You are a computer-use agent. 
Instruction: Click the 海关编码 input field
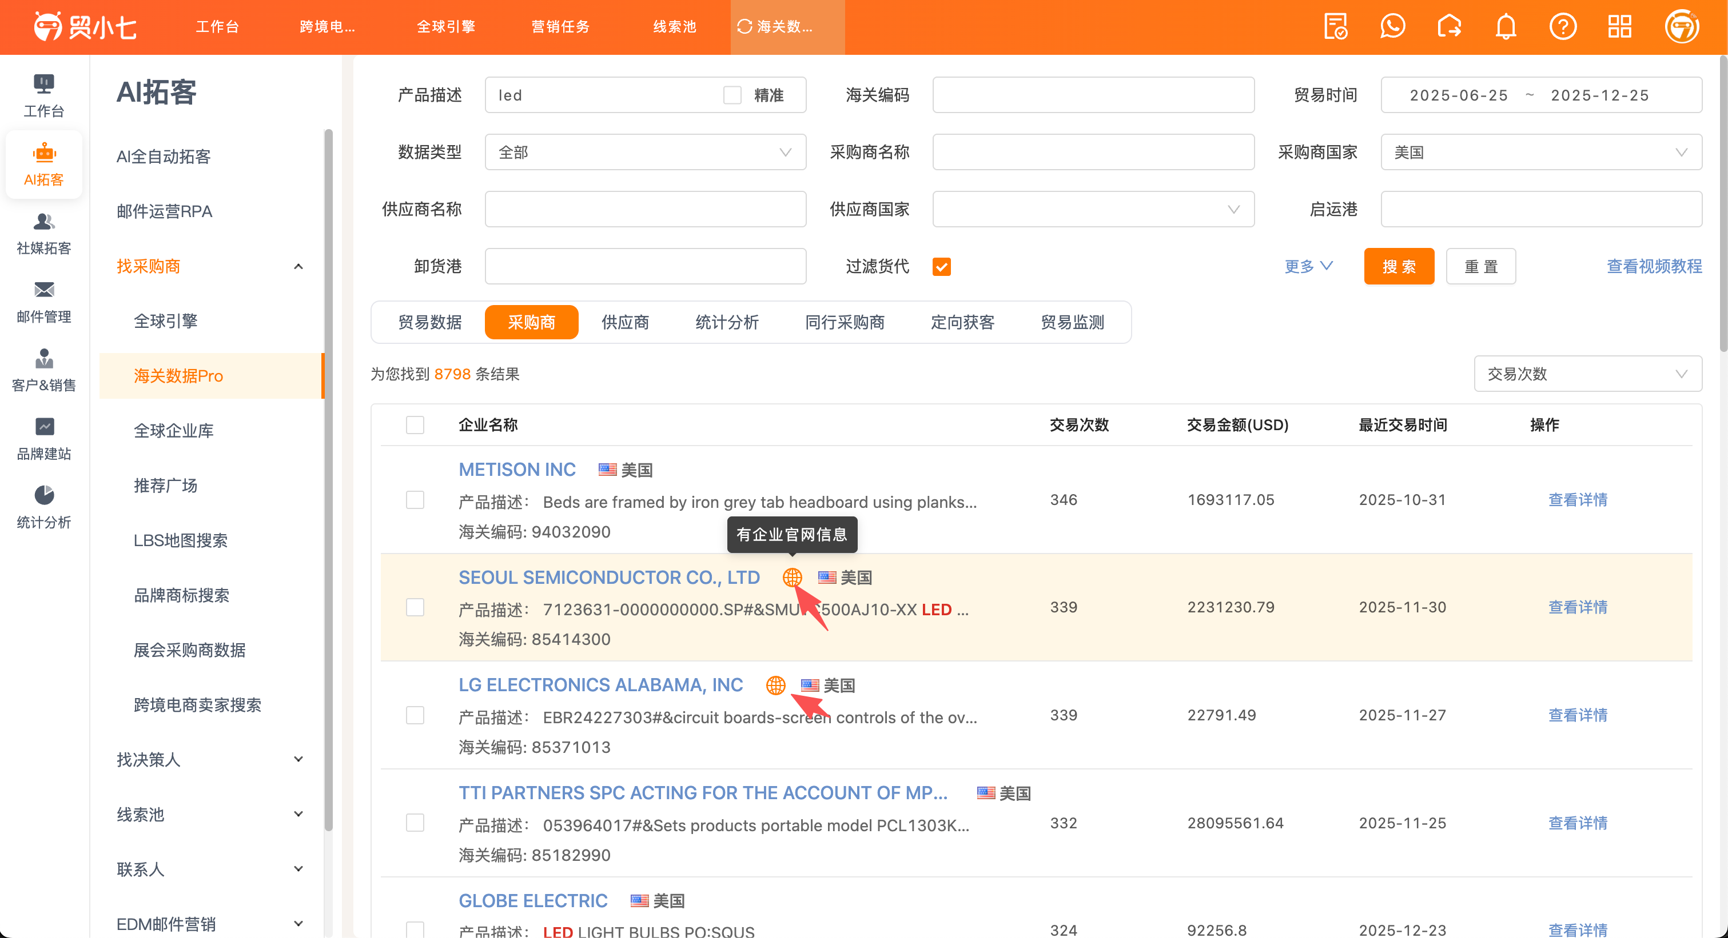pos(1093,95)
